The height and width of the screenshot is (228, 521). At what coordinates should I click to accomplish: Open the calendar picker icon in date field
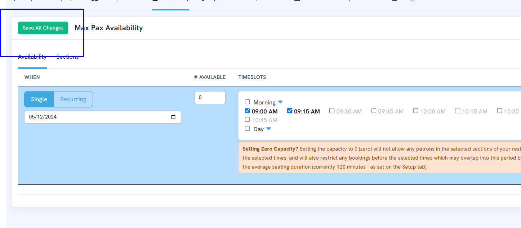point(173,117)
